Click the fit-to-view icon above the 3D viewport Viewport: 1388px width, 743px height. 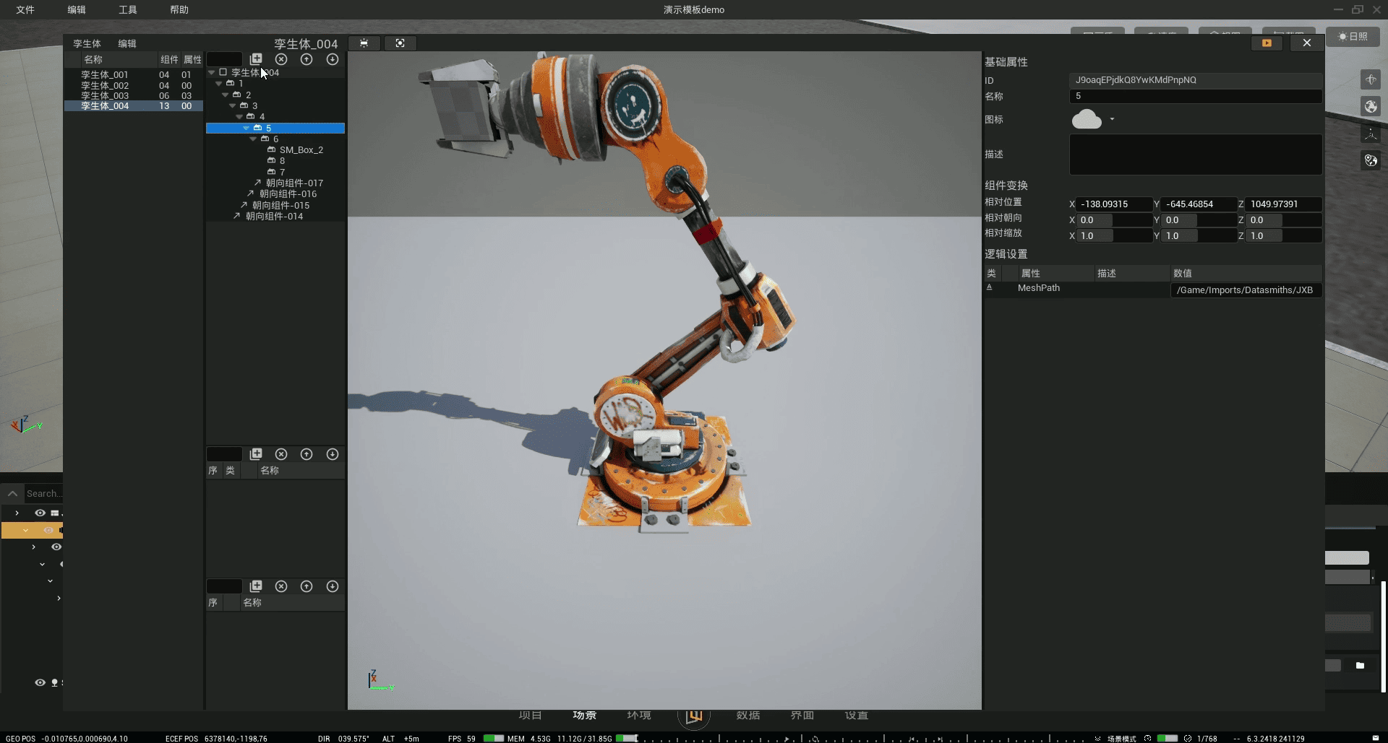[x=364, y=43]
